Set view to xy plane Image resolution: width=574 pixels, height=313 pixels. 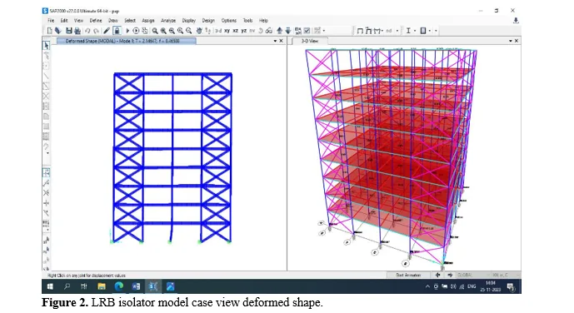(227, 31)
